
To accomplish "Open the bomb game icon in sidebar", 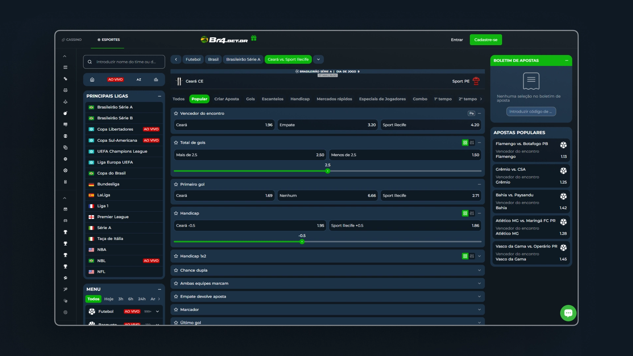I will pos(65,113).
